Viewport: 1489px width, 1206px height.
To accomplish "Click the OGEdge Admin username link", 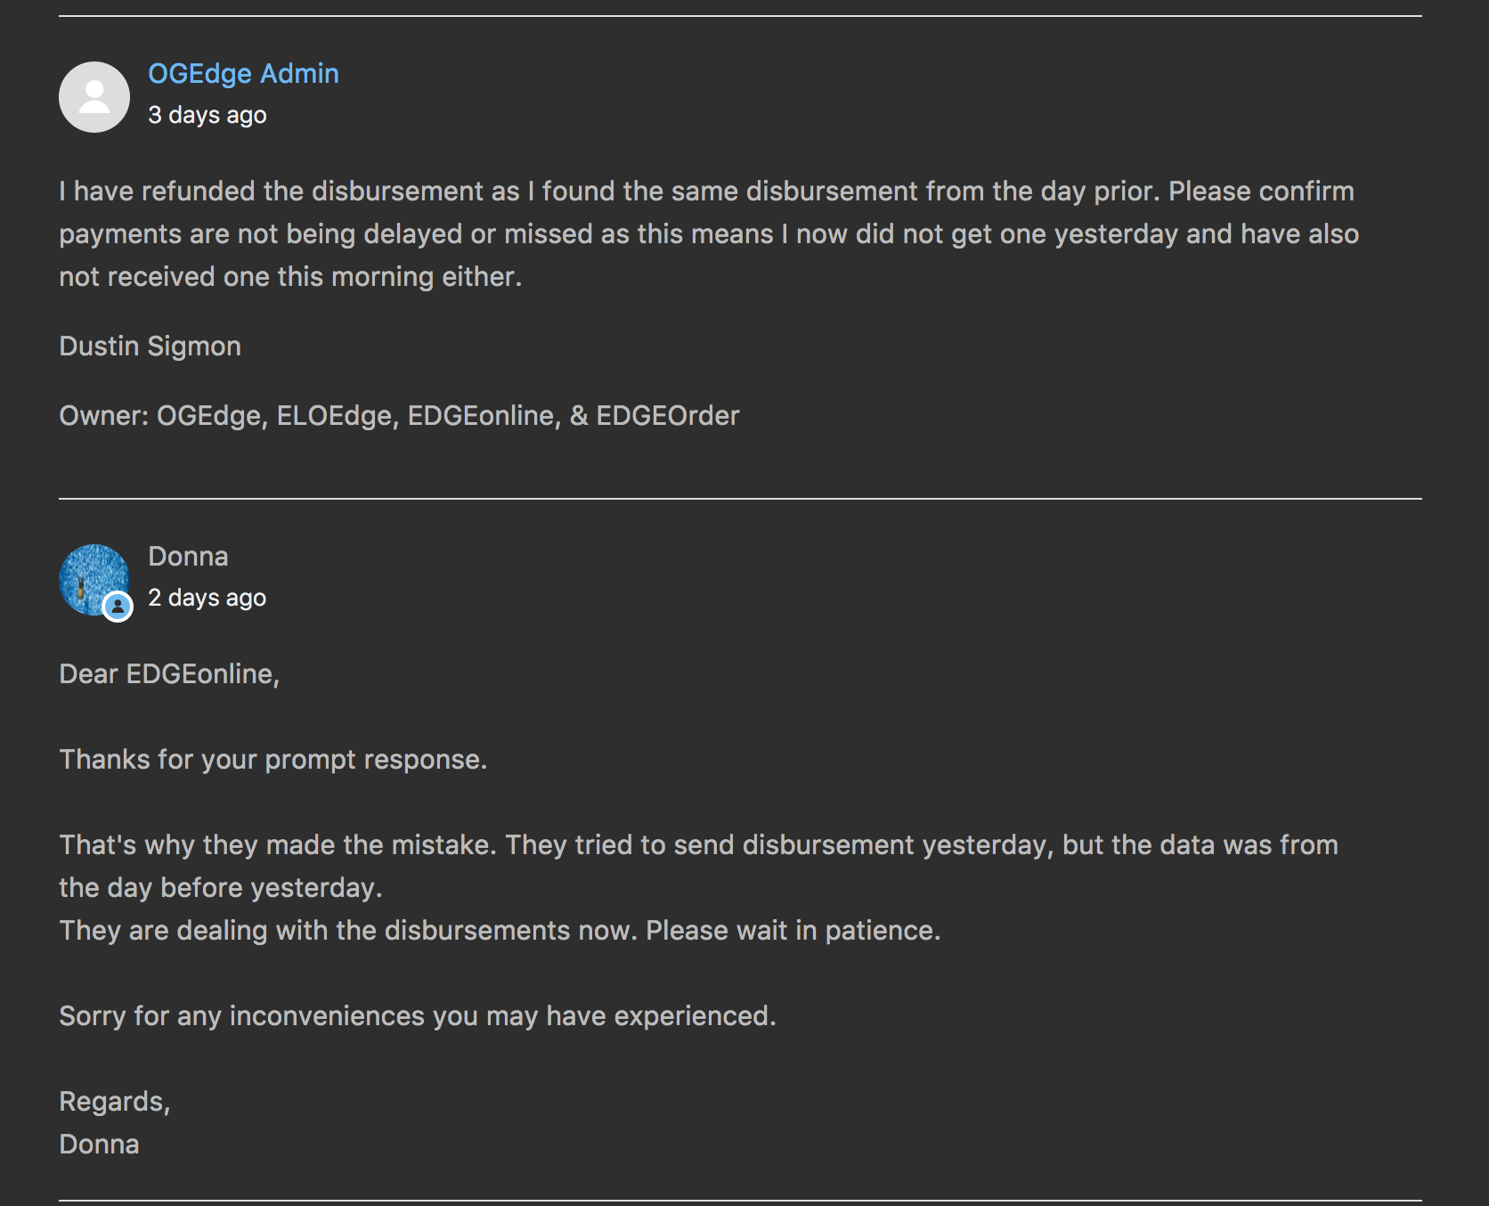I will tap(243, 73).
